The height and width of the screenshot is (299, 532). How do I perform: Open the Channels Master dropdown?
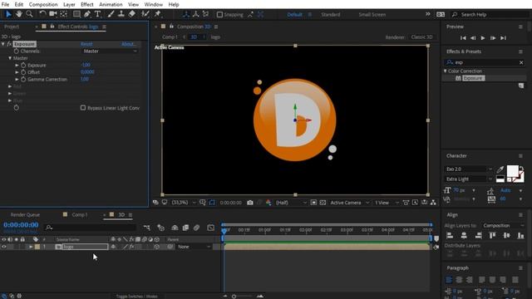111,51
